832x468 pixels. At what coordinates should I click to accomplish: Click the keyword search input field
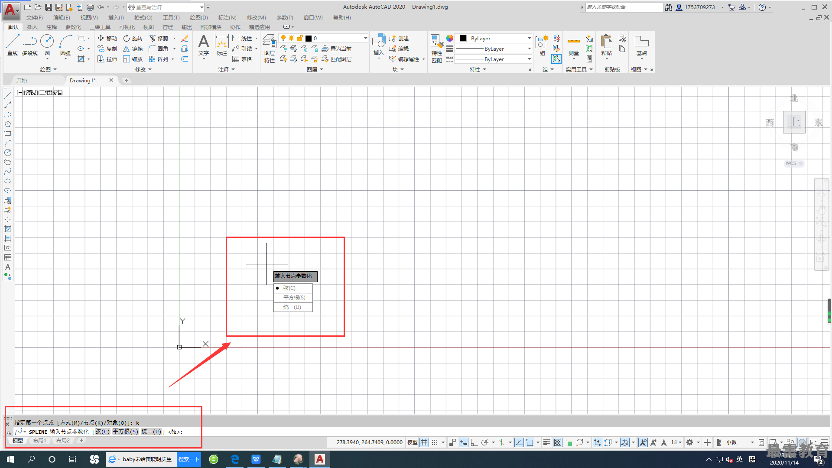[624, 7]
